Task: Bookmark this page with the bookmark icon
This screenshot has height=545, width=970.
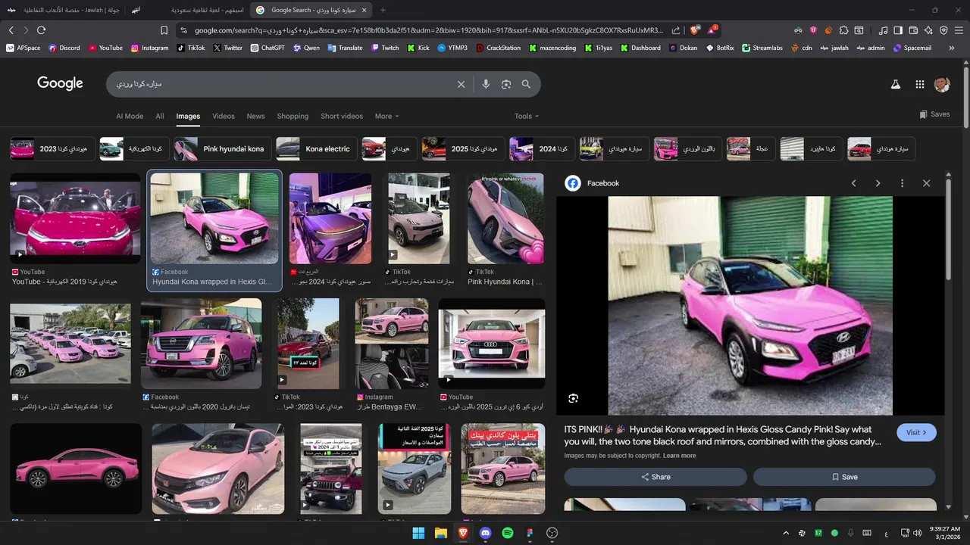Action: [164, 30]
